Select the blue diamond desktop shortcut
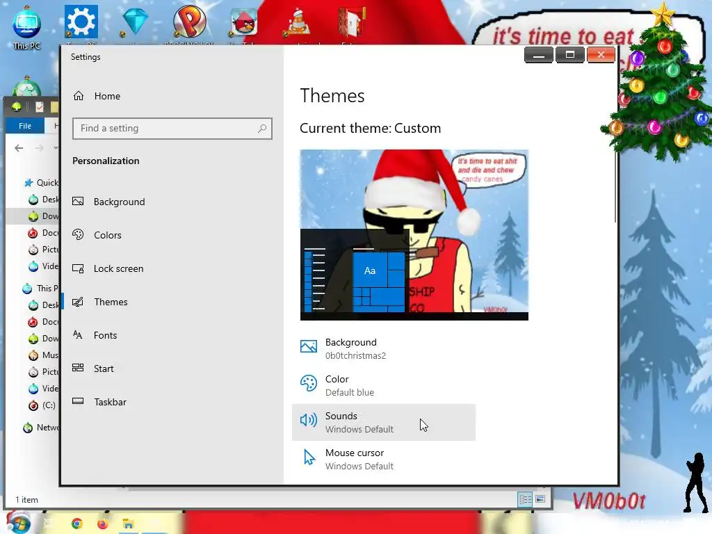 (135, 23)
